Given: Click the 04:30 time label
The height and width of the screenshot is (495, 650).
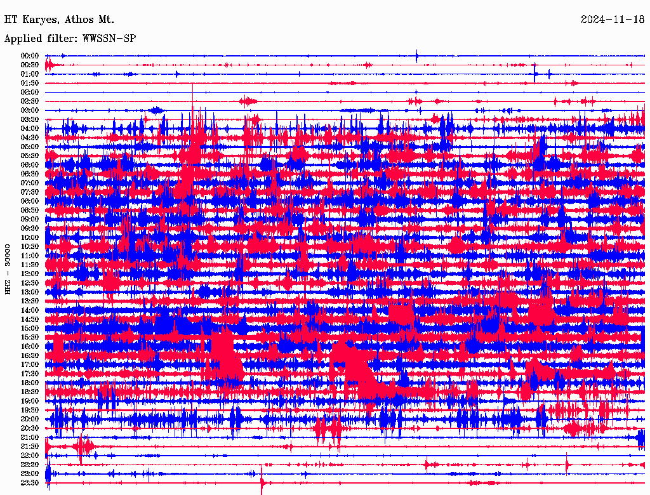Looking at the screenshot, I should point(30,138).
